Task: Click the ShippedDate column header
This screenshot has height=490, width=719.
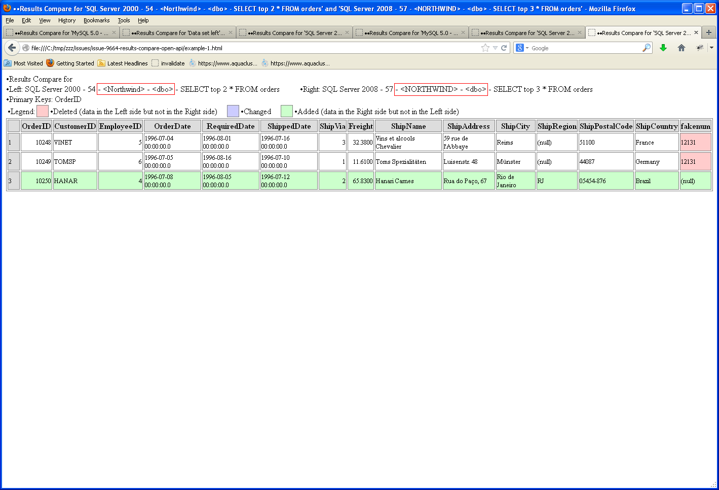Action: [x=289, y=126]
